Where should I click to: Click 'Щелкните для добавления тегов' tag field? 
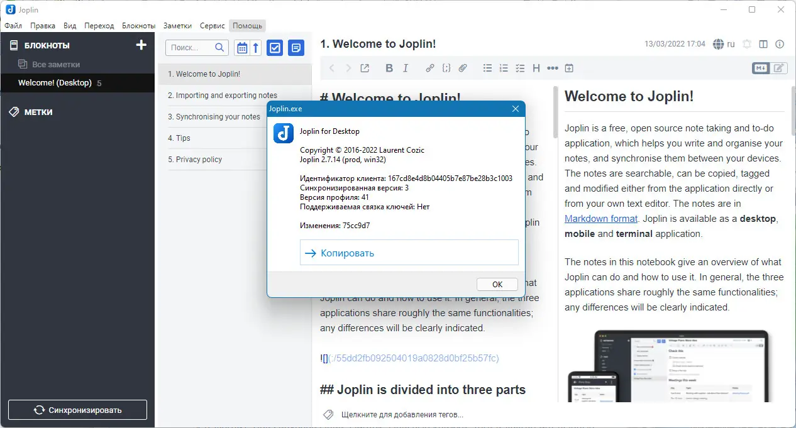point(402,415)
